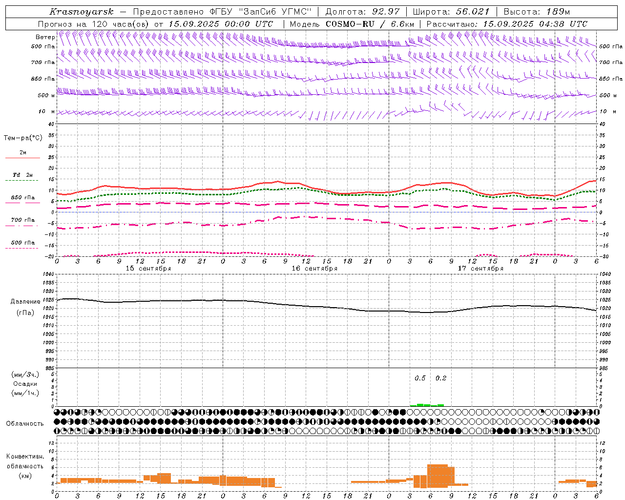Click the '(гПа)' unit under Давление
Viewport: 625px width, 500px height.
(x=25, y=312)
